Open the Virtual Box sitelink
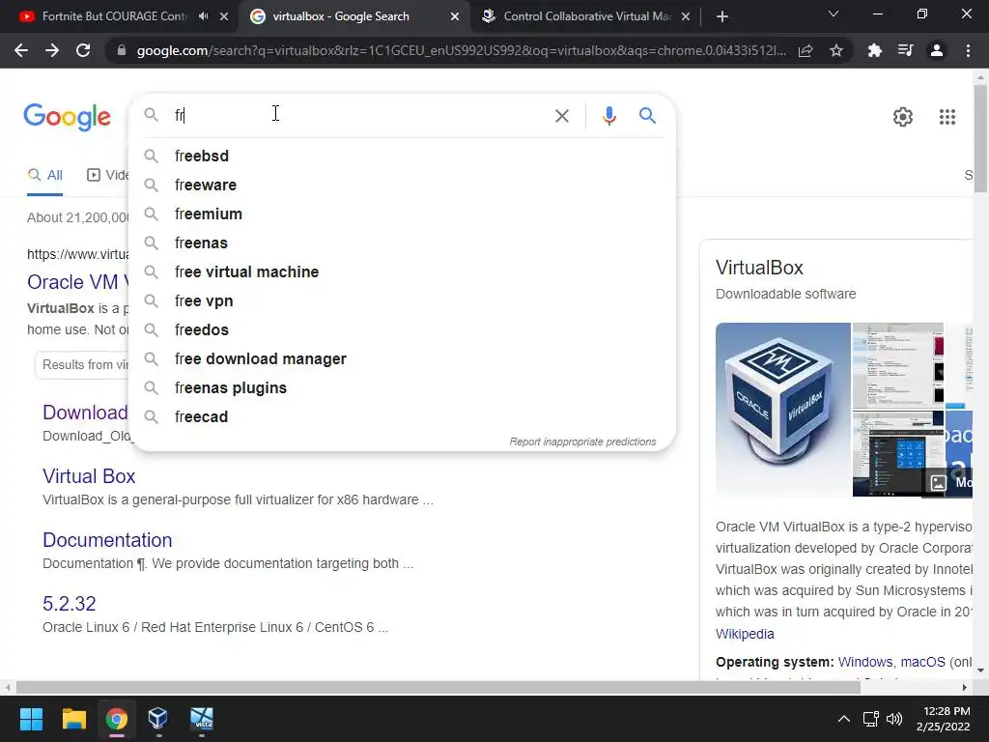Viewport: 989px width, 742px height. [89, 476]
